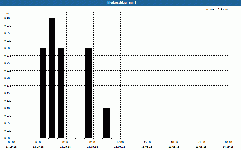
Task: Click the mm unit label on axis
Action: [x=9, y=13]
